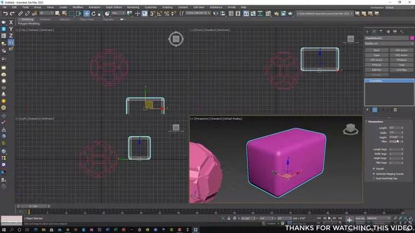
Task: Click the UVW Map modifier button
Action: (401, 70)
